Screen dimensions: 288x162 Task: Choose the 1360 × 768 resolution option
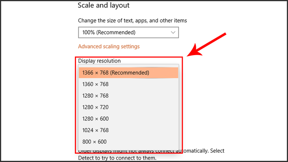point(128,84)
